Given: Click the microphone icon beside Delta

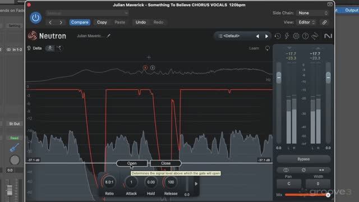Looking at the screenshot, I should [x=29, y=48].
